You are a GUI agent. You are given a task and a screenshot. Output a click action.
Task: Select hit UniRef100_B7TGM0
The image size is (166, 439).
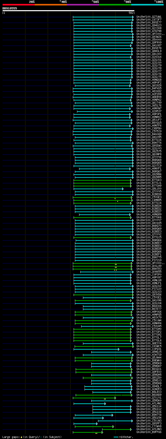pos(149,329)
